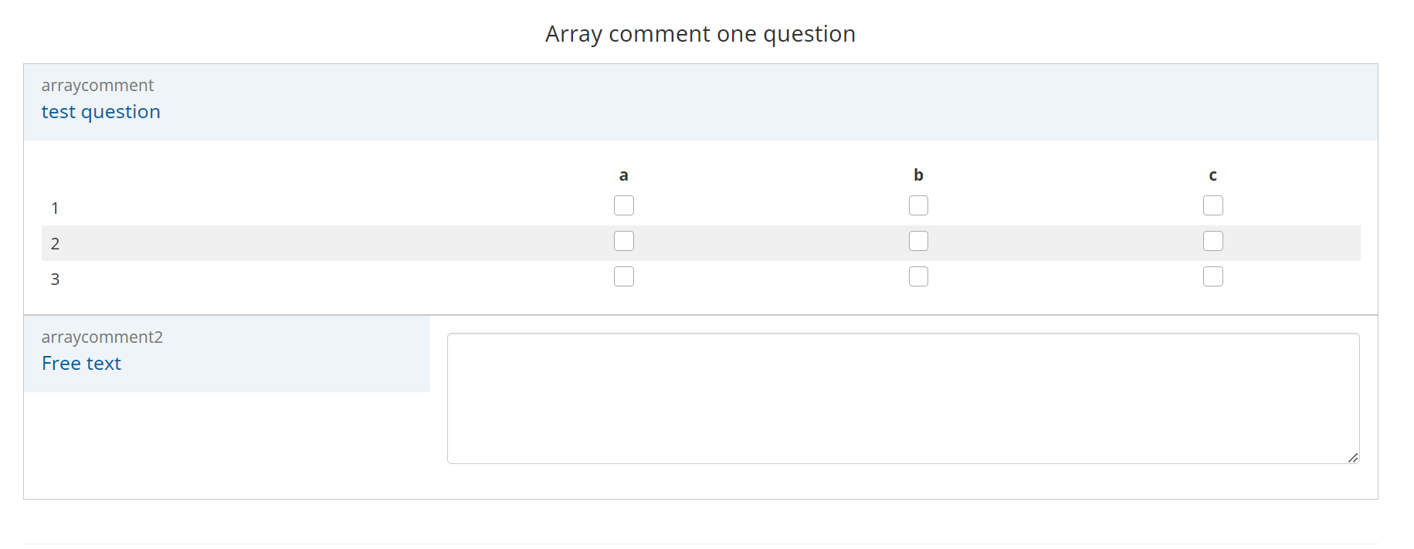Screen dimensions: 1414x549
Task: Enable the row 1, column c checkbox
Action: [x=1213, y=205]
